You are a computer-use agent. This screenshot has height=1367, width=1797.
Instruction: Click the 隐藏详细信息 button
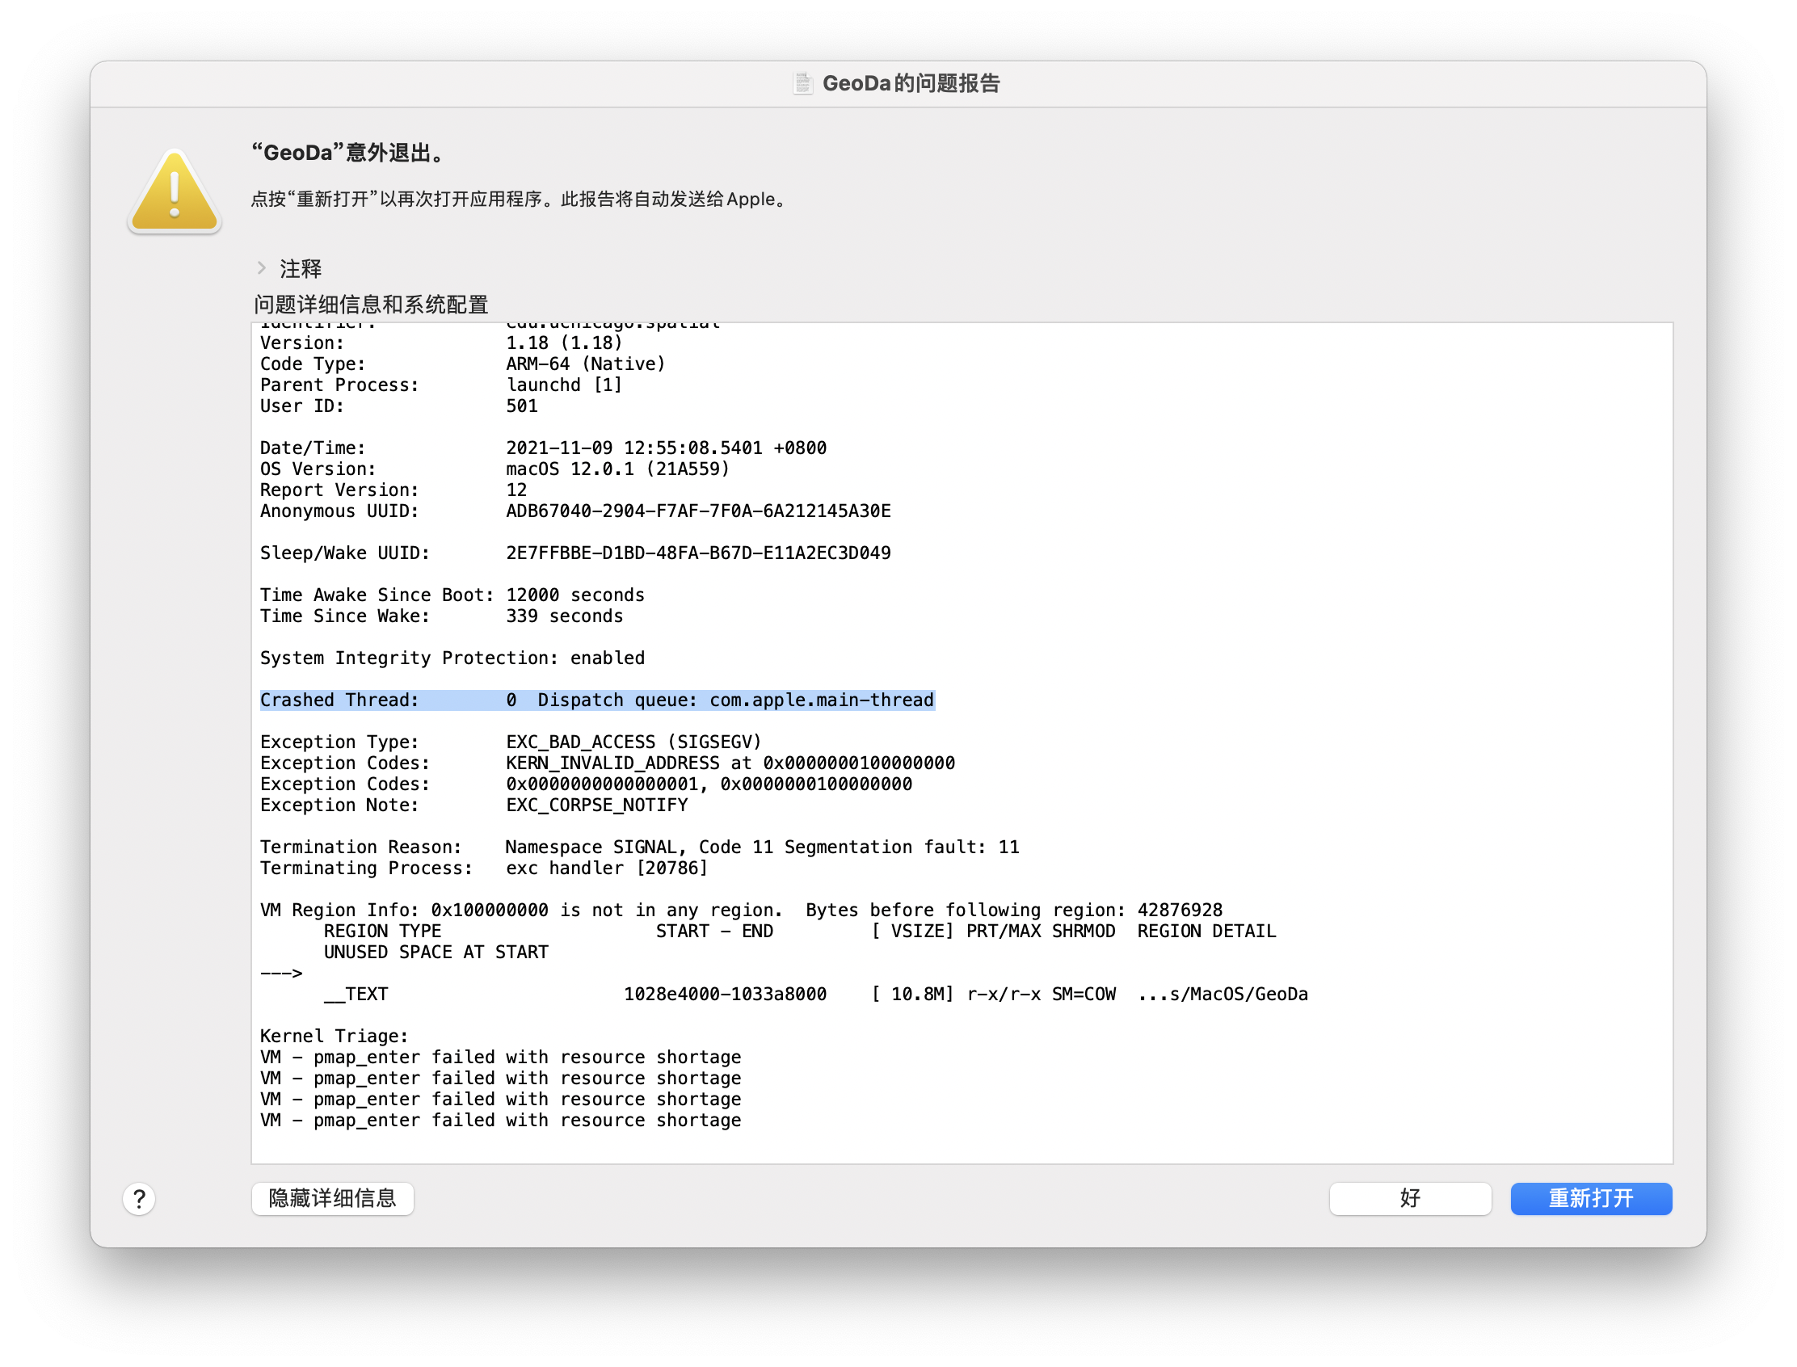pos(332,1199)
